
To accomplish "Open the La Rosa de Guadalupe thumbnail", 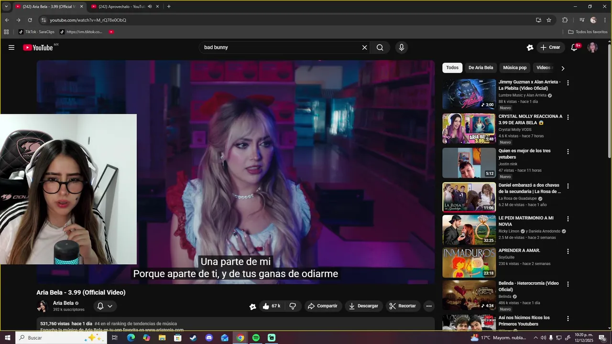I will pos(469,197).
